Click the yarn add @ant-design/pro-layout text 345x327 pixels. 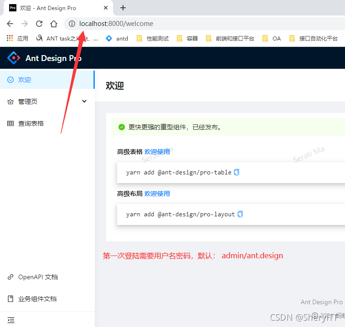coord(180,214)
